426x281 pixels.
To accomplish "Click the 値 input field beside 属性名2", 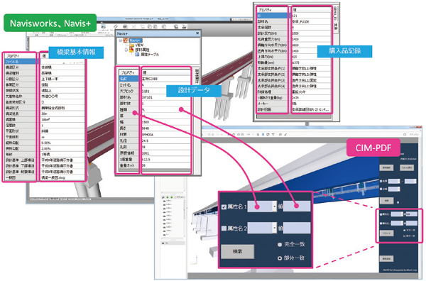I will pos(297,228).
